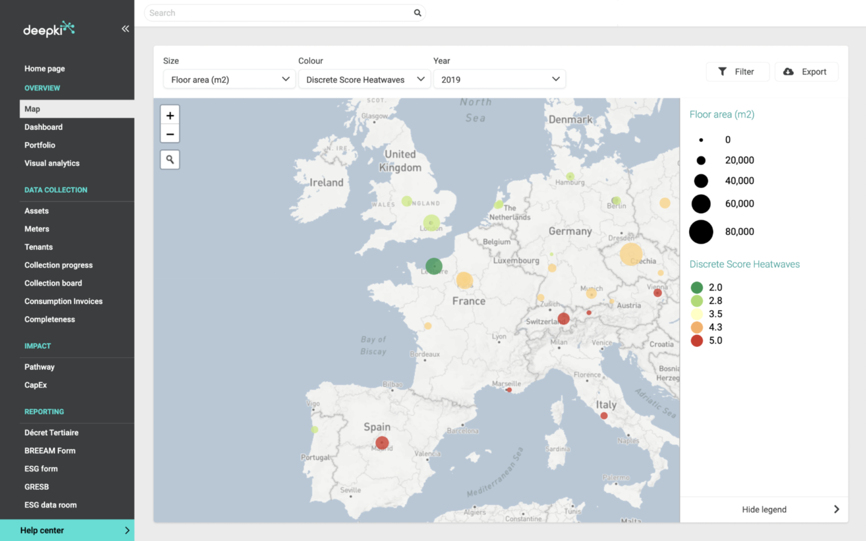Click the large green marker in northern France
Screen dimensions: 866x541
(x=434, y=266)
